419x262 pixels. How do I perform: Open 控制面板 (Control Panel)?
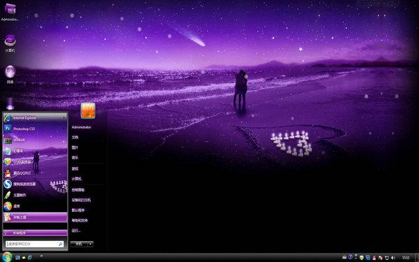[78, 190]
